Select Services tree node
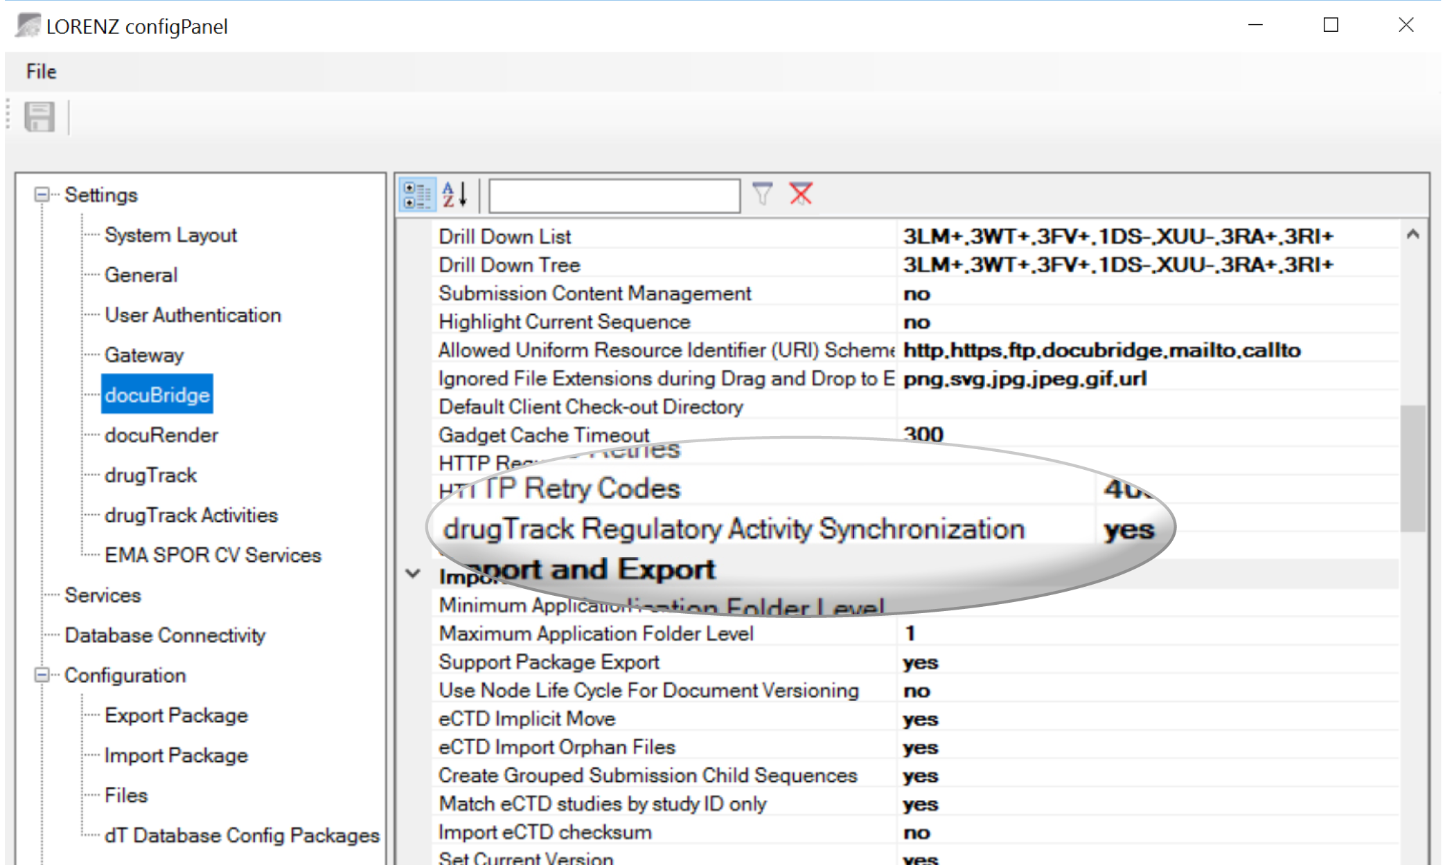The height and width of the screenshot is (865, 1443). point(103,595)
